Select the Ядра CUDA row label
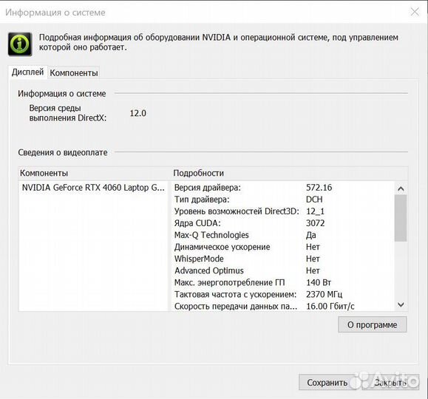 coord(197,223)
